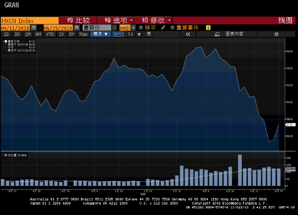This screenshot has height=215, width=298.
Task: Toggle the 最新价格 legend series box
Action: click(6, 41)
